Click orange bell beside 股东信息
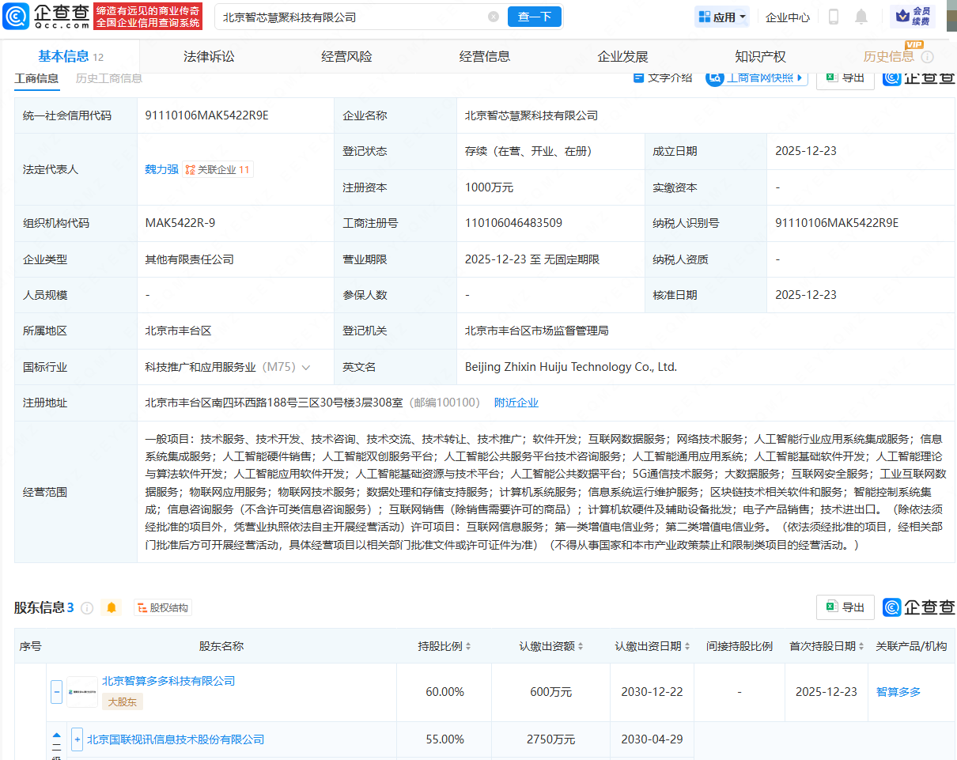The height and width of the screenshot is (760, 957). click(x=112, y=607)
